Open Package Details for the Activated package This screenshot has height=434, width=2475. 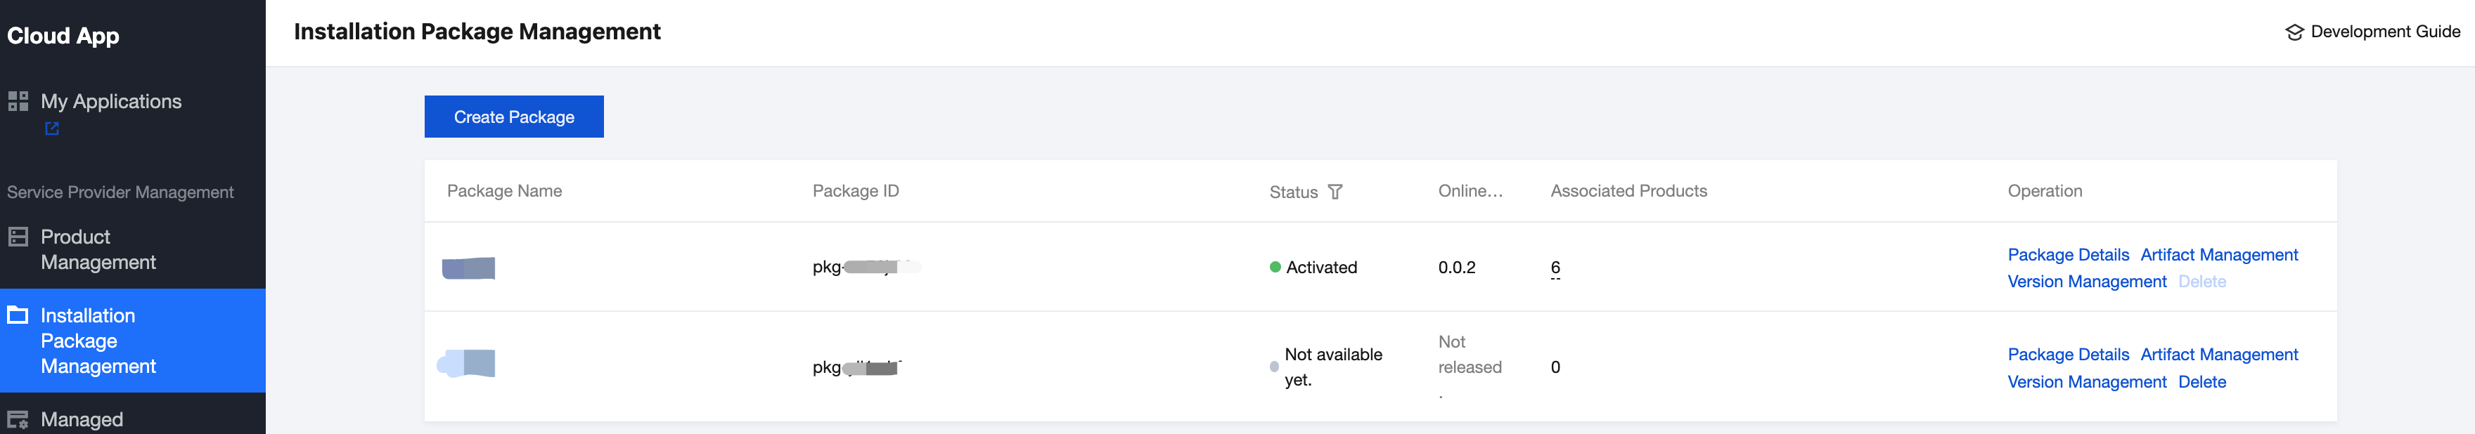(2068, 254)
